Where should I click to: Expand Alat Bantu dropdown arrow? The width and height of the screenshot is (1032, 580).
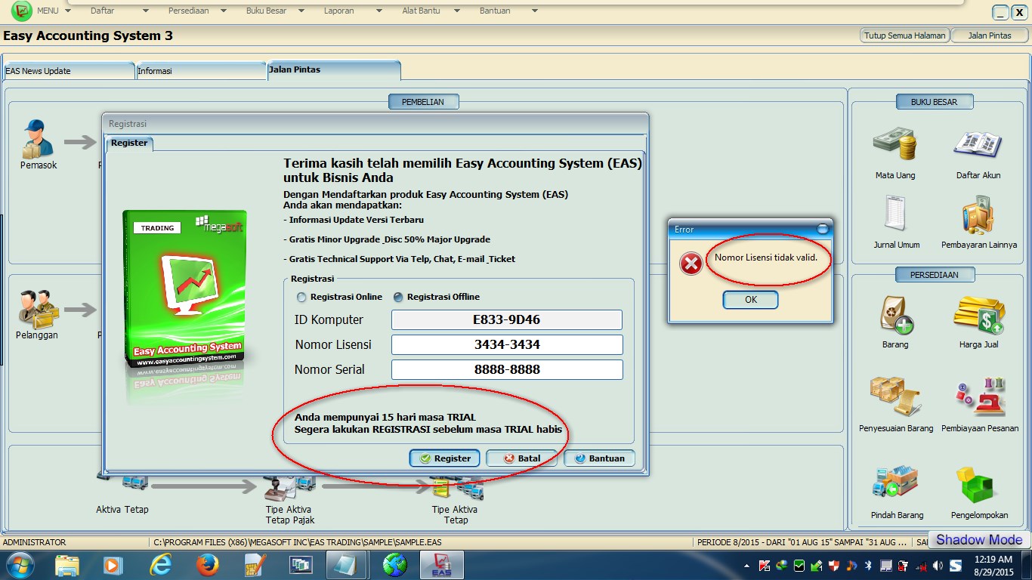[457, 11]
